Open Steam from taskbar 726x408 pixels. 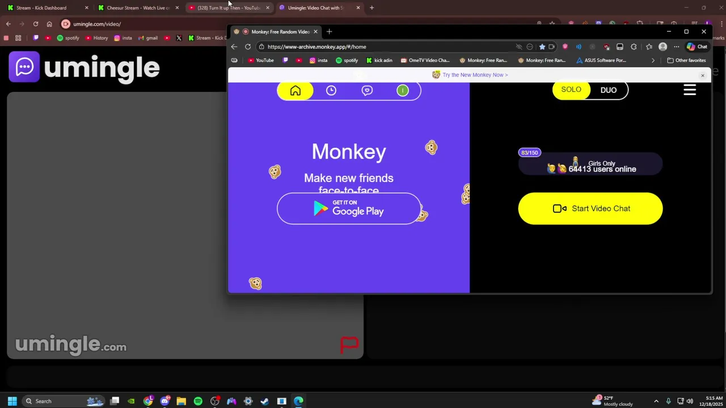coord(265,401)
